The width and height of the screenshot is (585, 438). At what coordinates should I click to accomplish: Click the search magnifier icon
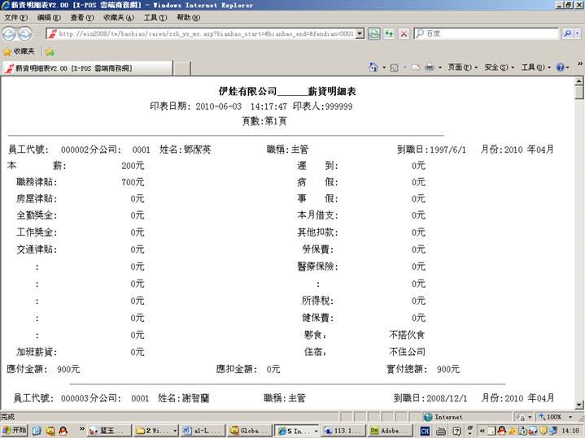coord(567,33)
